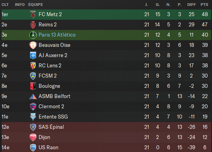212x152 pixels.
Task: Sort by the ÉQUIPE column header
Action: [x=36, y=5]
